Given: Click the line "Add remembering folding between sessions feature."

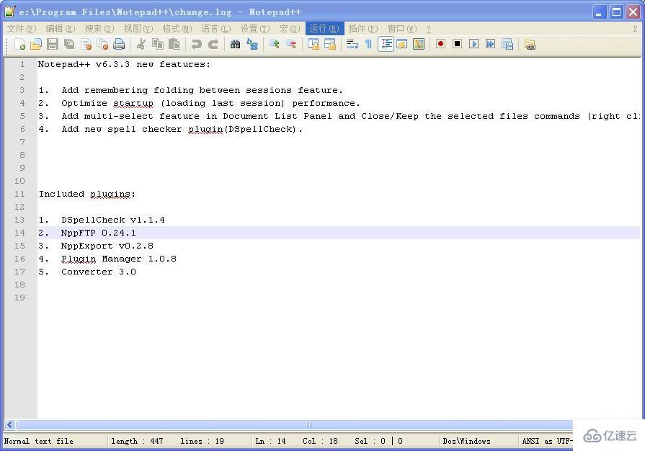Looking at the screenshot, I should (202, 90).
